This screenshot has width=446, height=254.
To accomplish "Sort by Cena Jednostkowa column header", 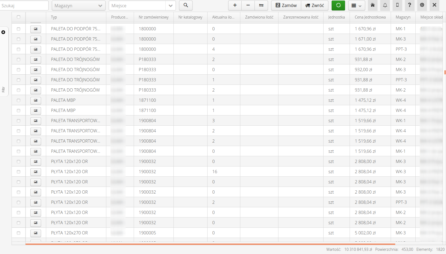I will 370,17.
